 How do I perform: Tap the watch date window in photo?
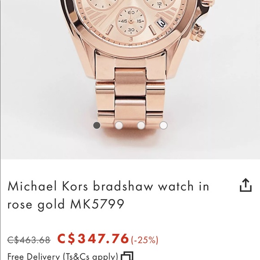click(162, 23)
